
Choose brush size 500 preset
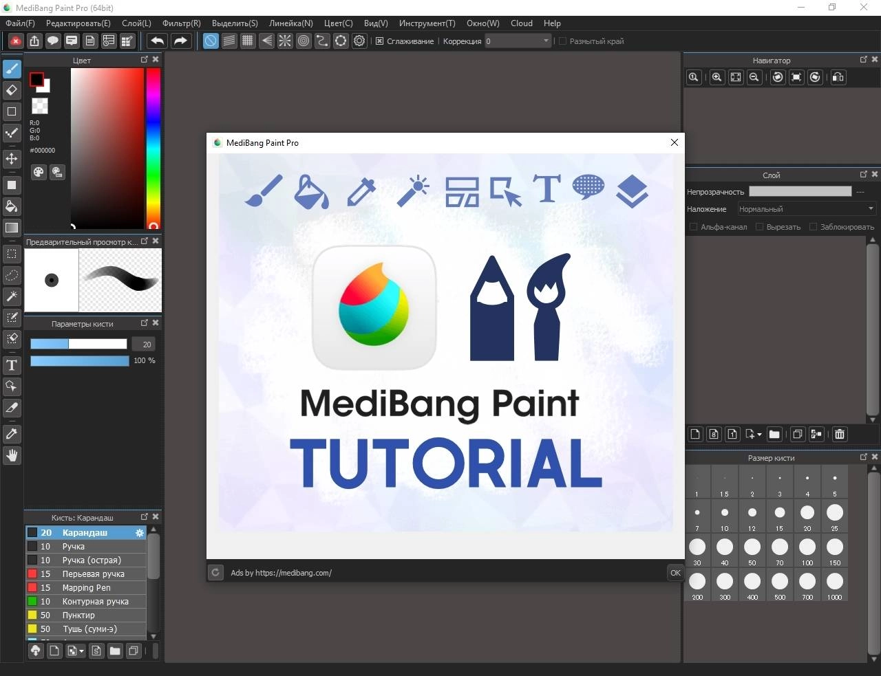(x=780, y=585)
